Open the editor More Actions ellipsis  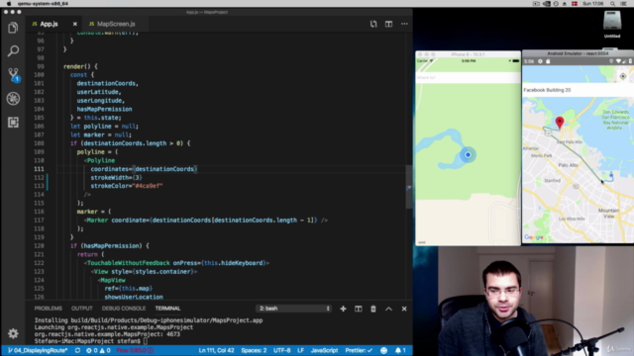404,24
